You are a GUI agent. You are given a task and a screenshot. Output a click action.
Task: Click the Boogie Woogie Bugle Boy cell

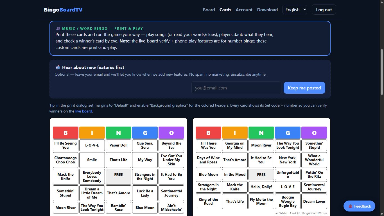288,201
